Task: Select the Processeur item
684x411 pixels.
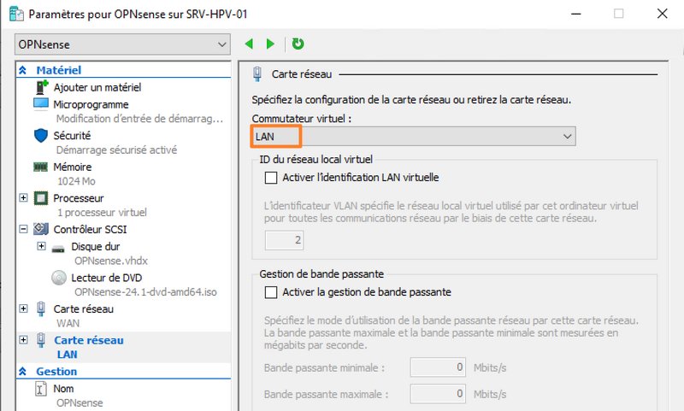Action: 79,198
